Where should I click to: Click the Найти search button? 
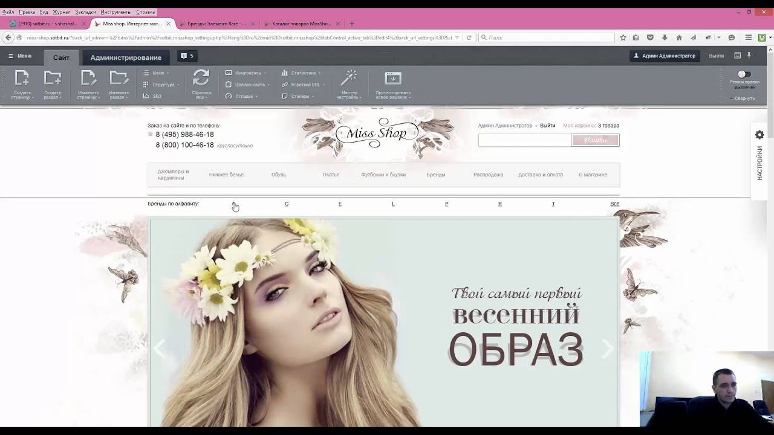596,140
